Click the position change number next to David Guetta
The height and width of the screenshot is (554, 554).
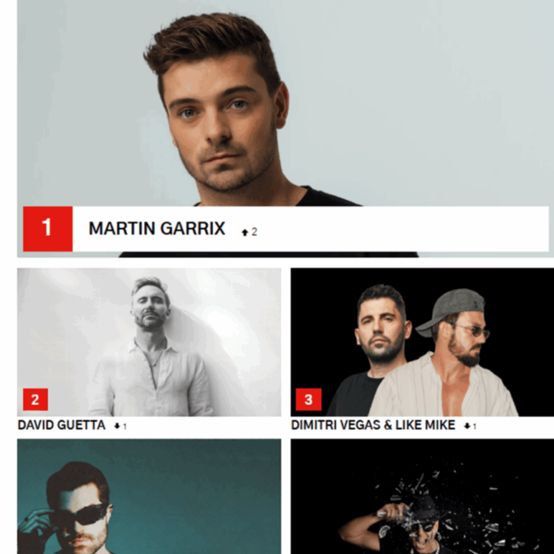[124, 426]
